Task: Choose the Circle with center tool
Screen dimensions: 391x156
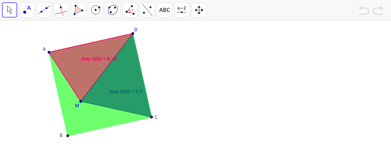Action: [96, 10]
